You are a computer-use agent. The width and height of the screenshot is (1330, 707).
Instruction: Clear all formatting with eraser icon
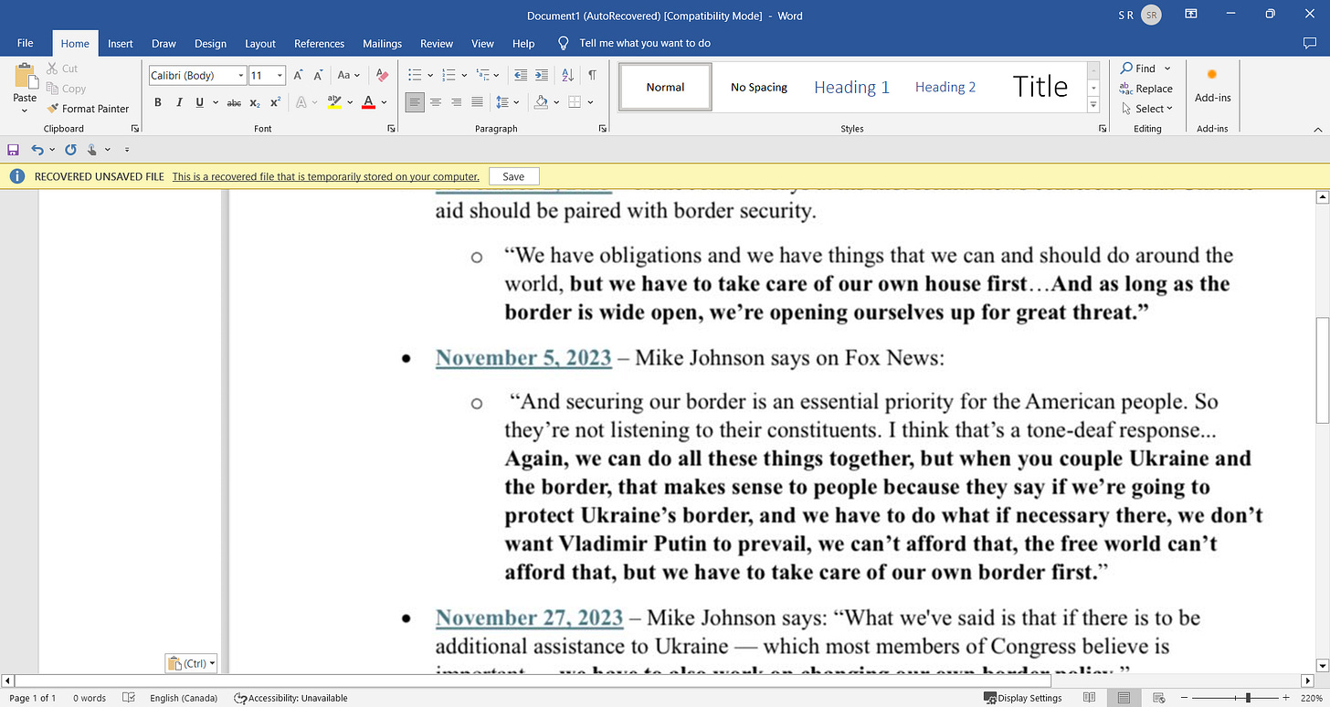pyautogui.click(x=382, y=76)
